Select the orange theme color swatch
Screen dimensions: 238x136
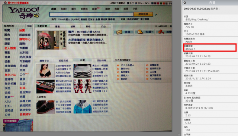pos(164,3)
